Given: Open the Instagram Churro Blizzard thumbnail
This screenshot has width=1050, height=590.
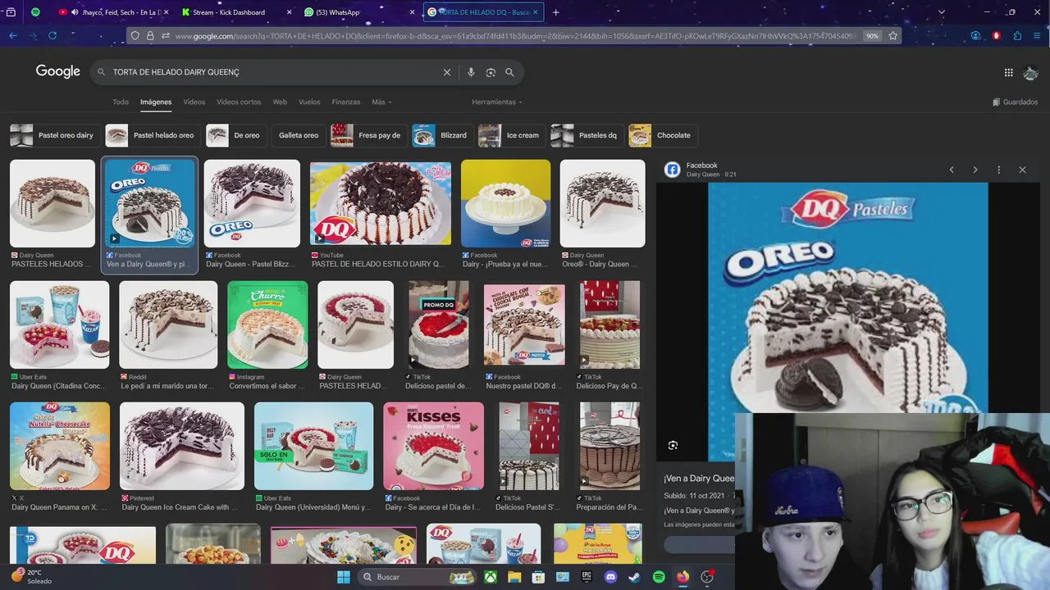Looking at the screenshot, I should pos(267,325).
